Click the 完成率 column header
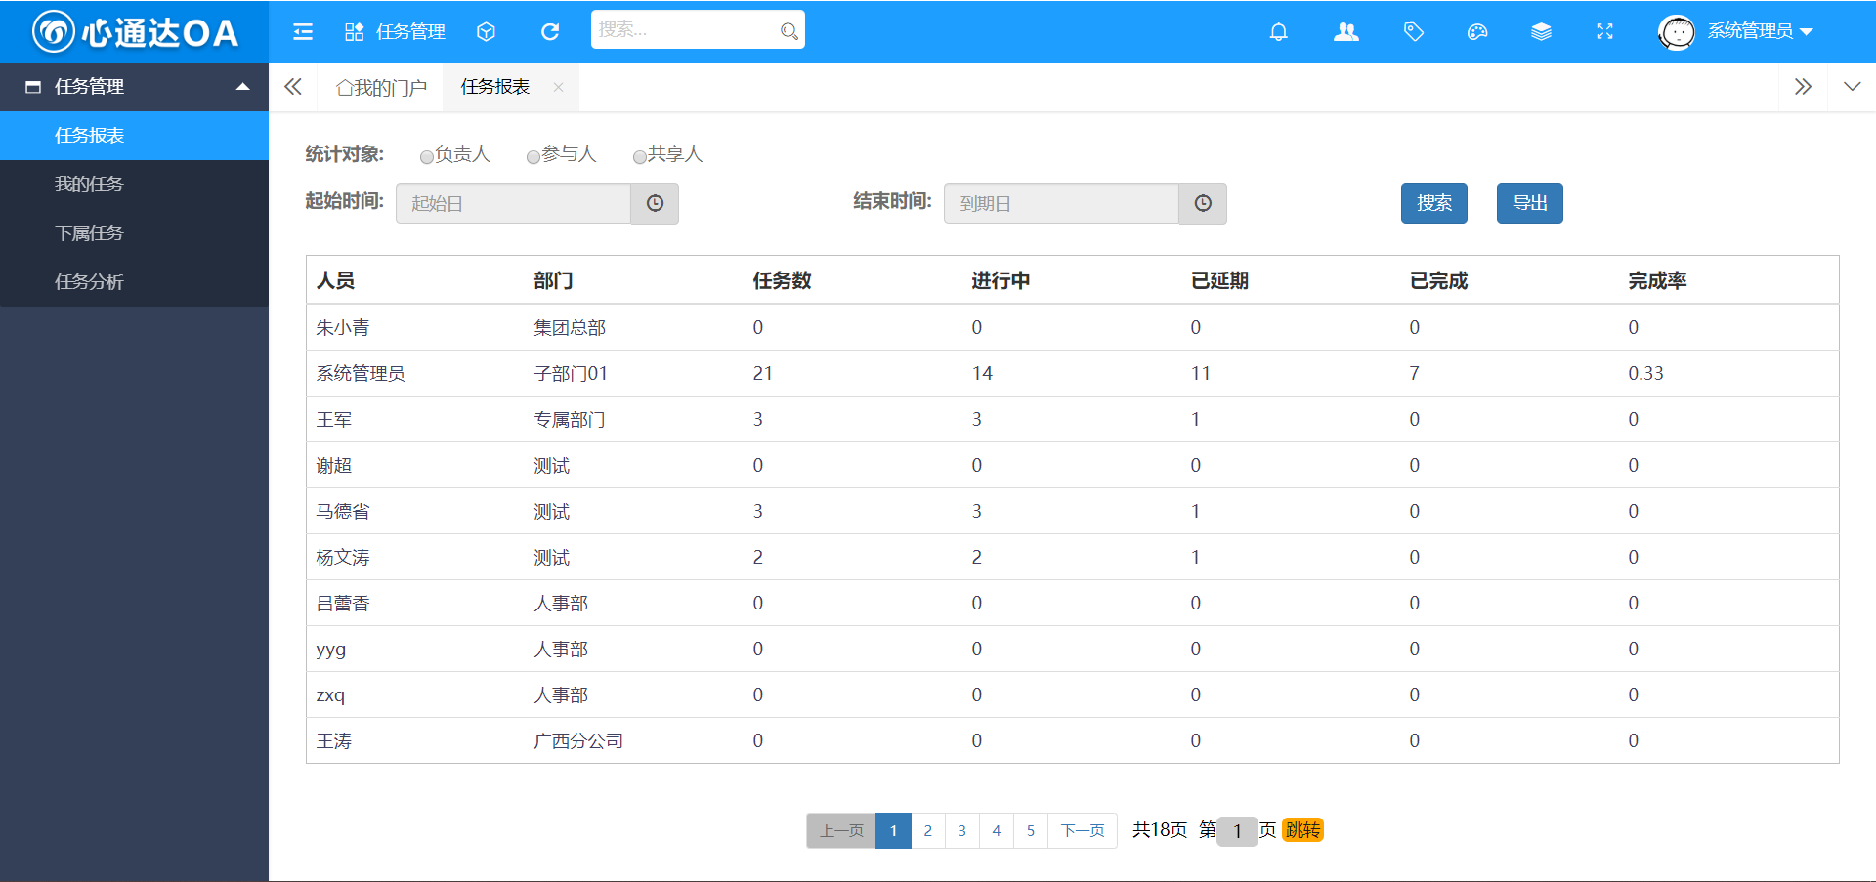 pyautogui.click(x=1657, y=280)
